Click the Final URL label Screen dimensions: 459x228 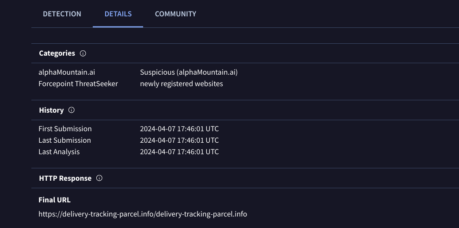54,200
